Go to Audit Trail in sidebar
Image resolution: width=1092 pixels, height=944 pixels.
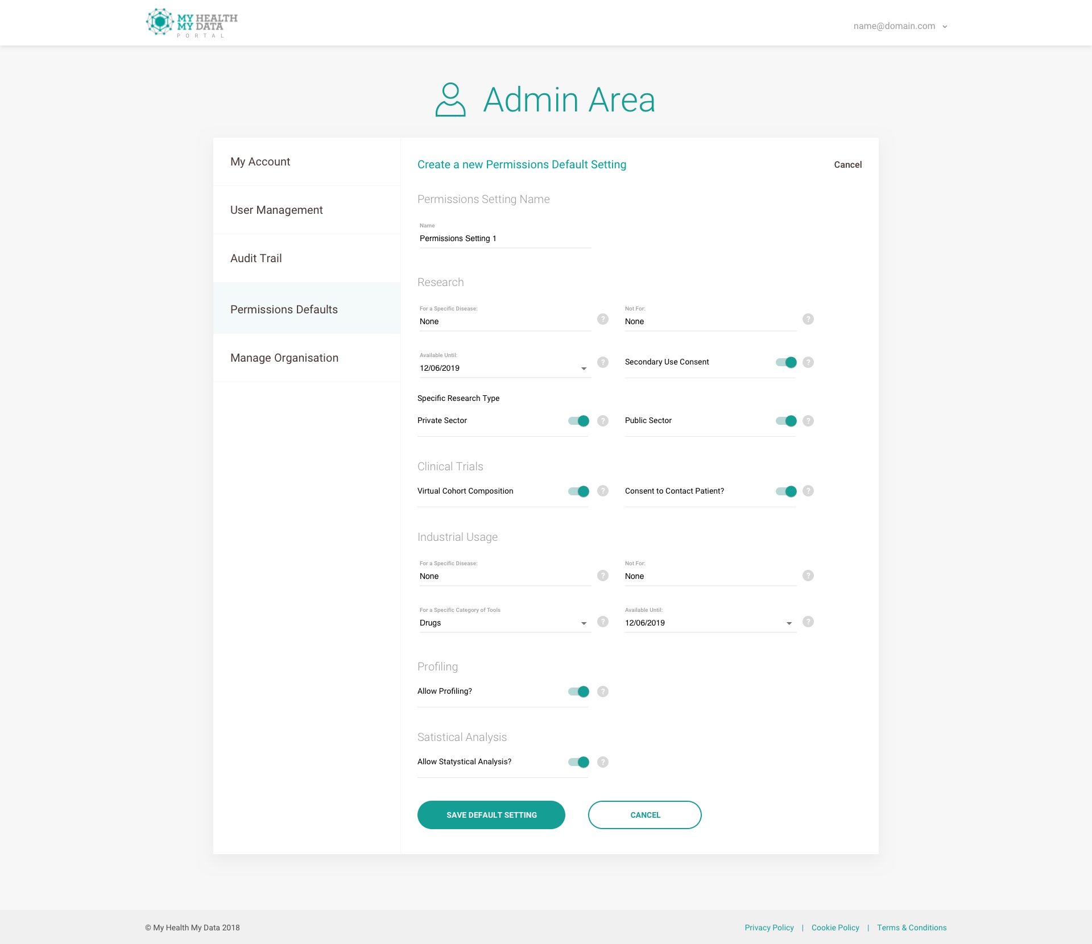tap(256, 258)
